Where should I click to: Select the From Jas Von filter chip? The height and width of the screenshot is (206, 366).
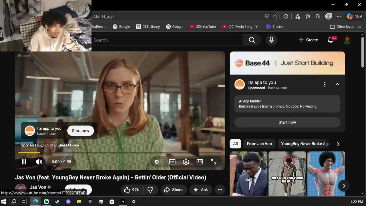click(259, 144)
